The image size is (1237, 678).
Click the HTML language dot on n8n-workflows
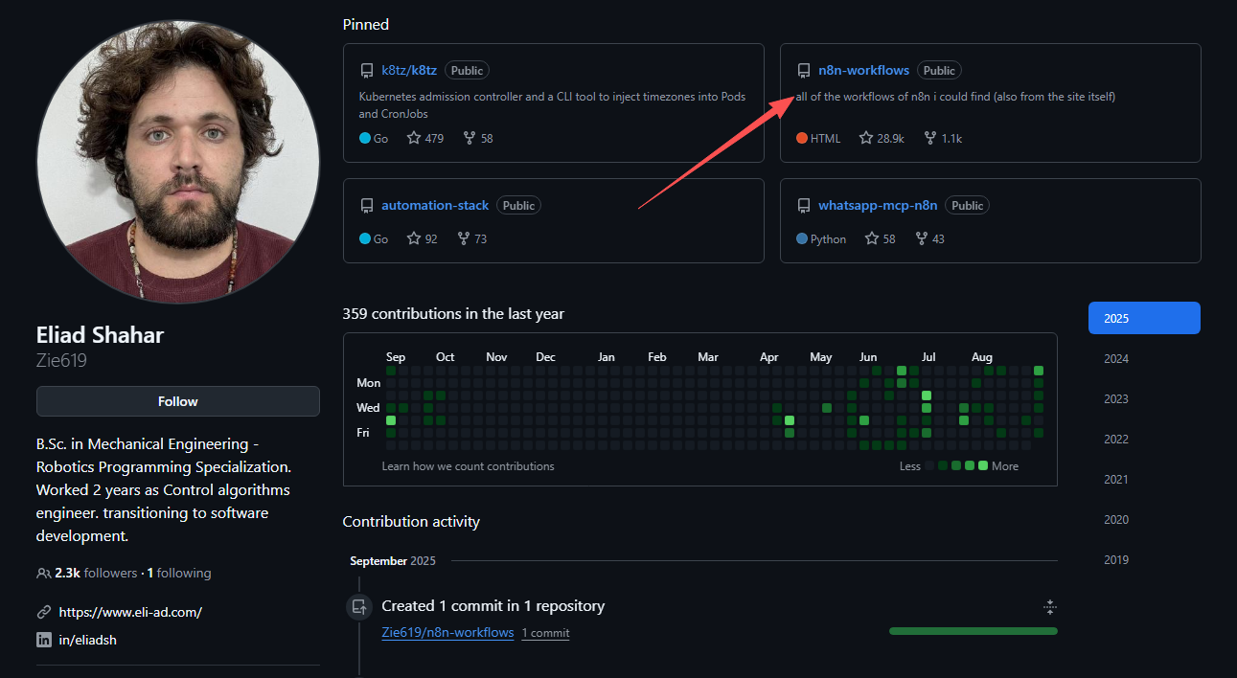point(802,138)
